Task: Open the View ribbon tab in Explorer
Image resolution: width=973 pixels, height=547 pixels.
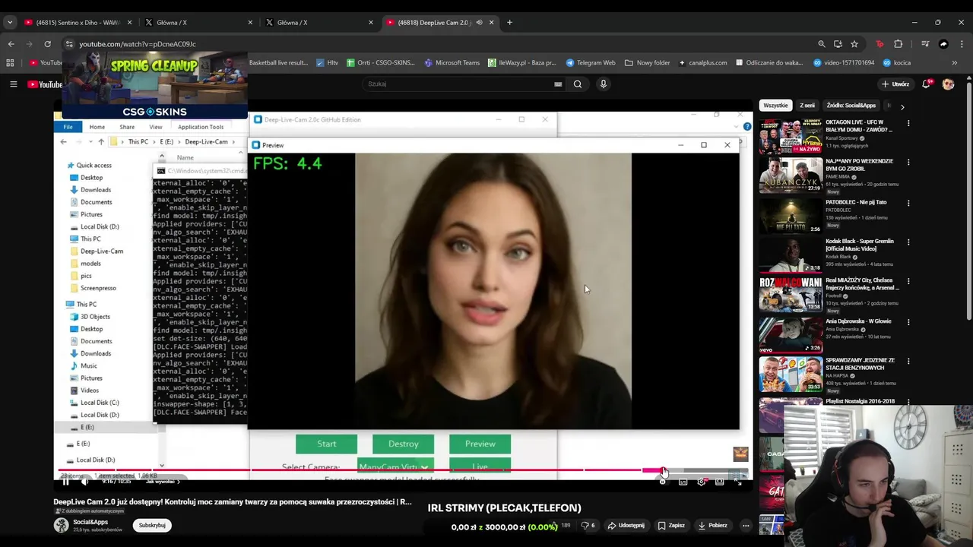Action: click(x=155, y=127)
